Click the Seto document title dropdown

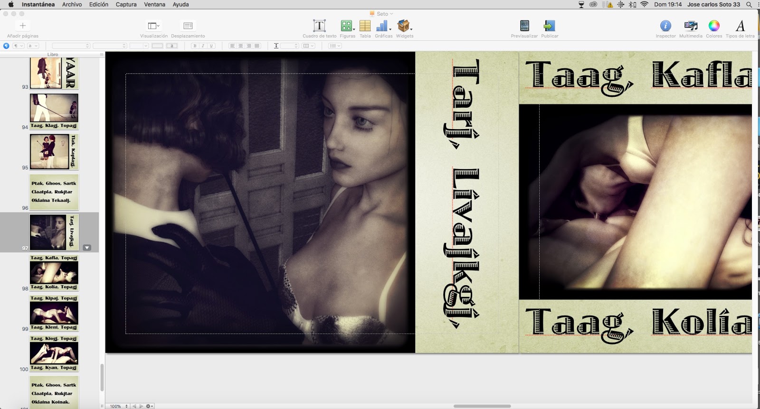pyautogui.click(x=382, y=14)
